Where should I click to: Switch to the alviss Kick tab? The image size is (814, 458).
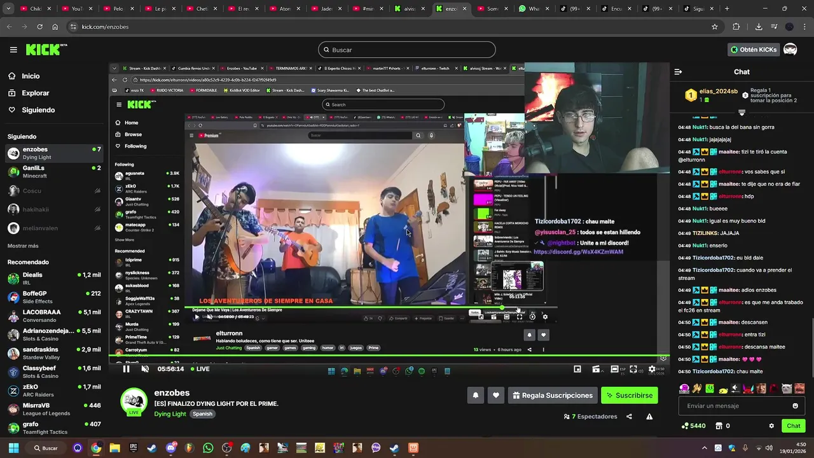coord(411,9)
